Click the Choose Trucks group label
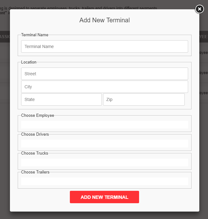 click(35, 153)
